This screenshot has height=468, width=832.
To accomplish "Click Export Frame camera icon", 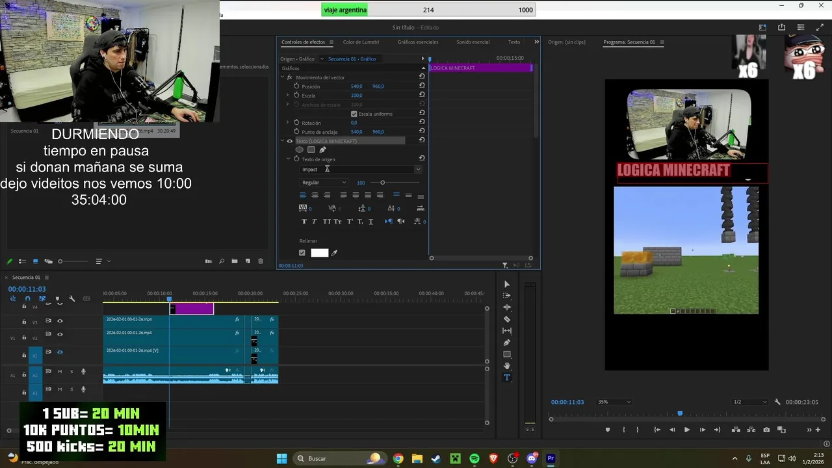I will pos(766,430).
